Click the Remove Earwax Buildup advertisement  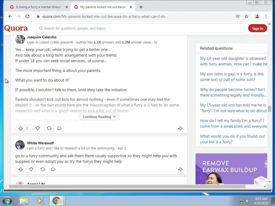pos(231,169)
